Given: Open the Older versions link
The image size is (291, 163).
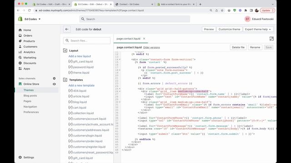Looking at the screenshot, I should (x=151, y=48).
